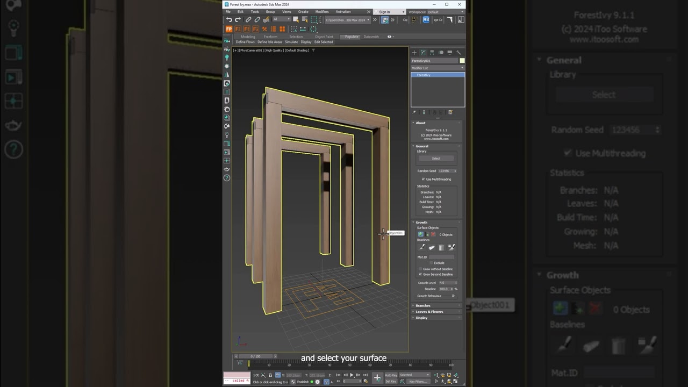This screenshot has width=688, height=387.
Task: Click the Simulate button
Action: (x=291, y=42)
